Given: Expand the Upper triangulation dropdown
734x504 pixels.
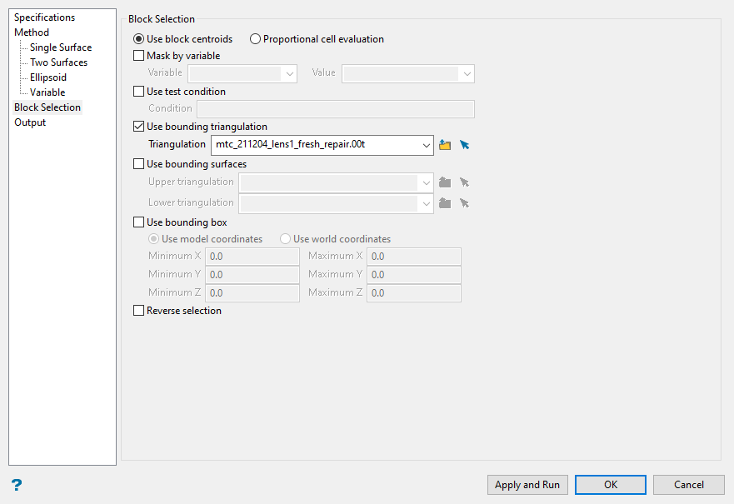Looking at the screenshot, I should tap(427, 182).
